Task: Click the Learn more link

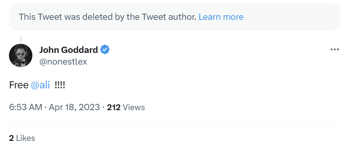Action: click(221, 17)
